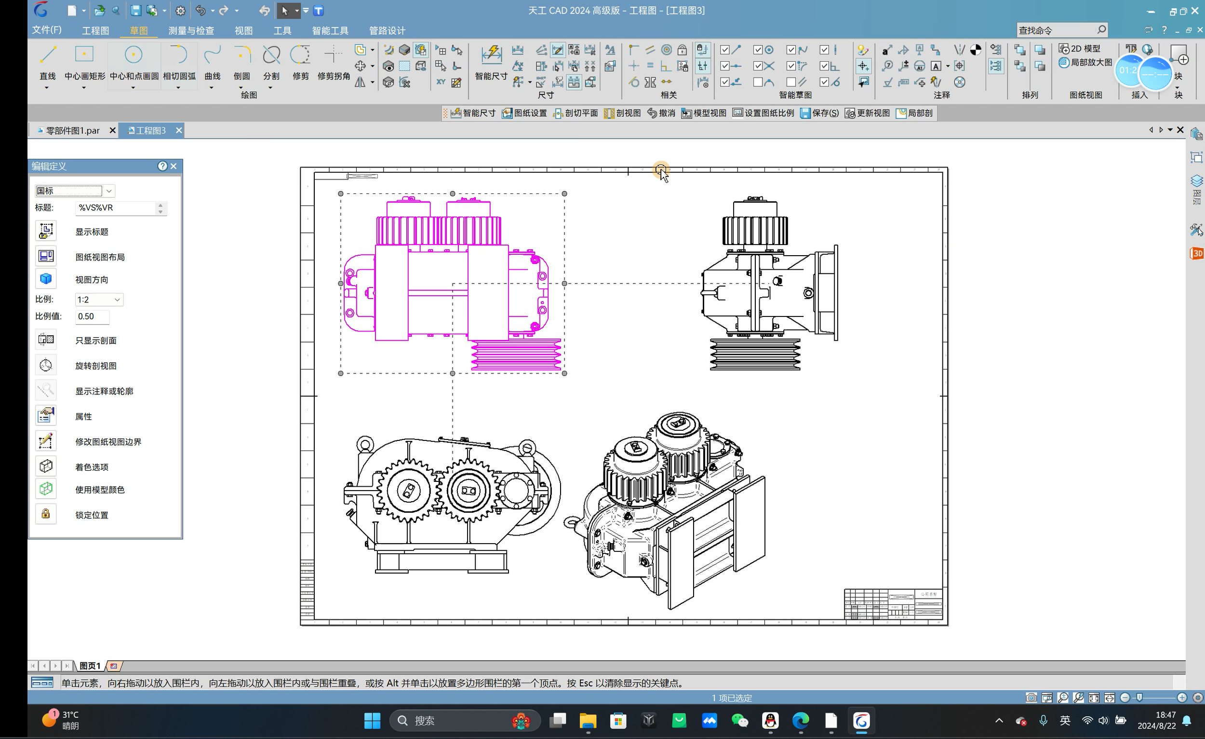Screen dimensions: 1205x739
Task: Toggle the vertical relation checkbox
Action: pos(825,49)
